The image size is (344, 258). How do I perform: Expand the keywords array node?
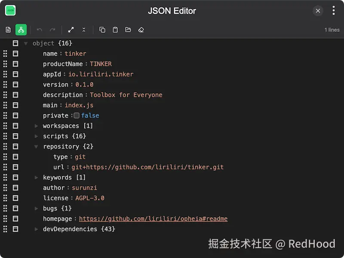(36, 177)
